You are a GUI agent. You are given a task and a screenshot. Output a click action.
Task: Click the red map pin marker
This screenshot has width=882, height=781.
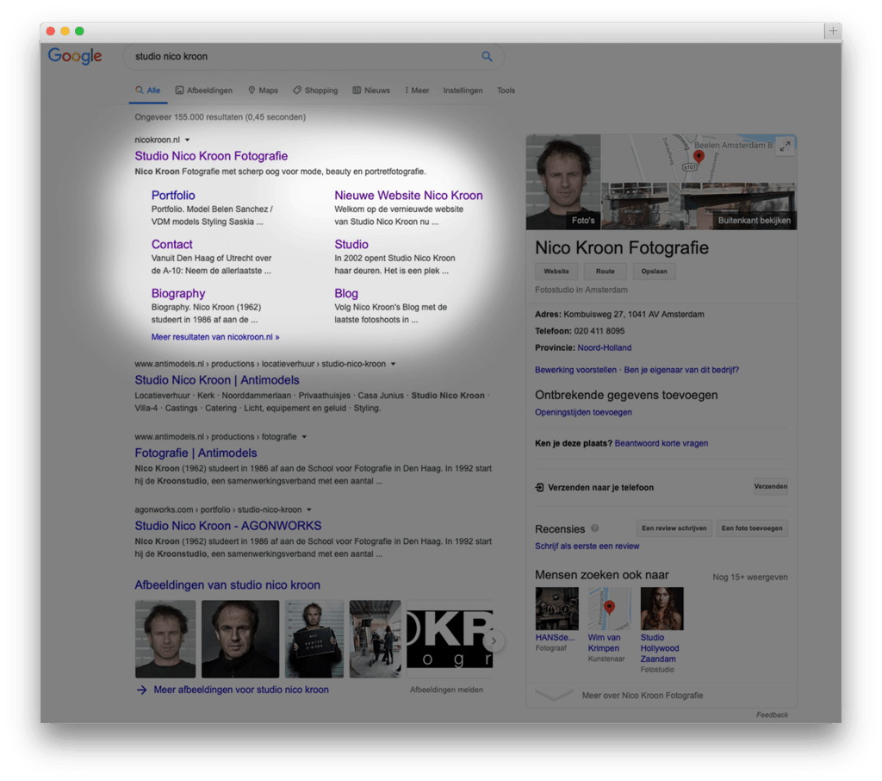click(699, 157)
